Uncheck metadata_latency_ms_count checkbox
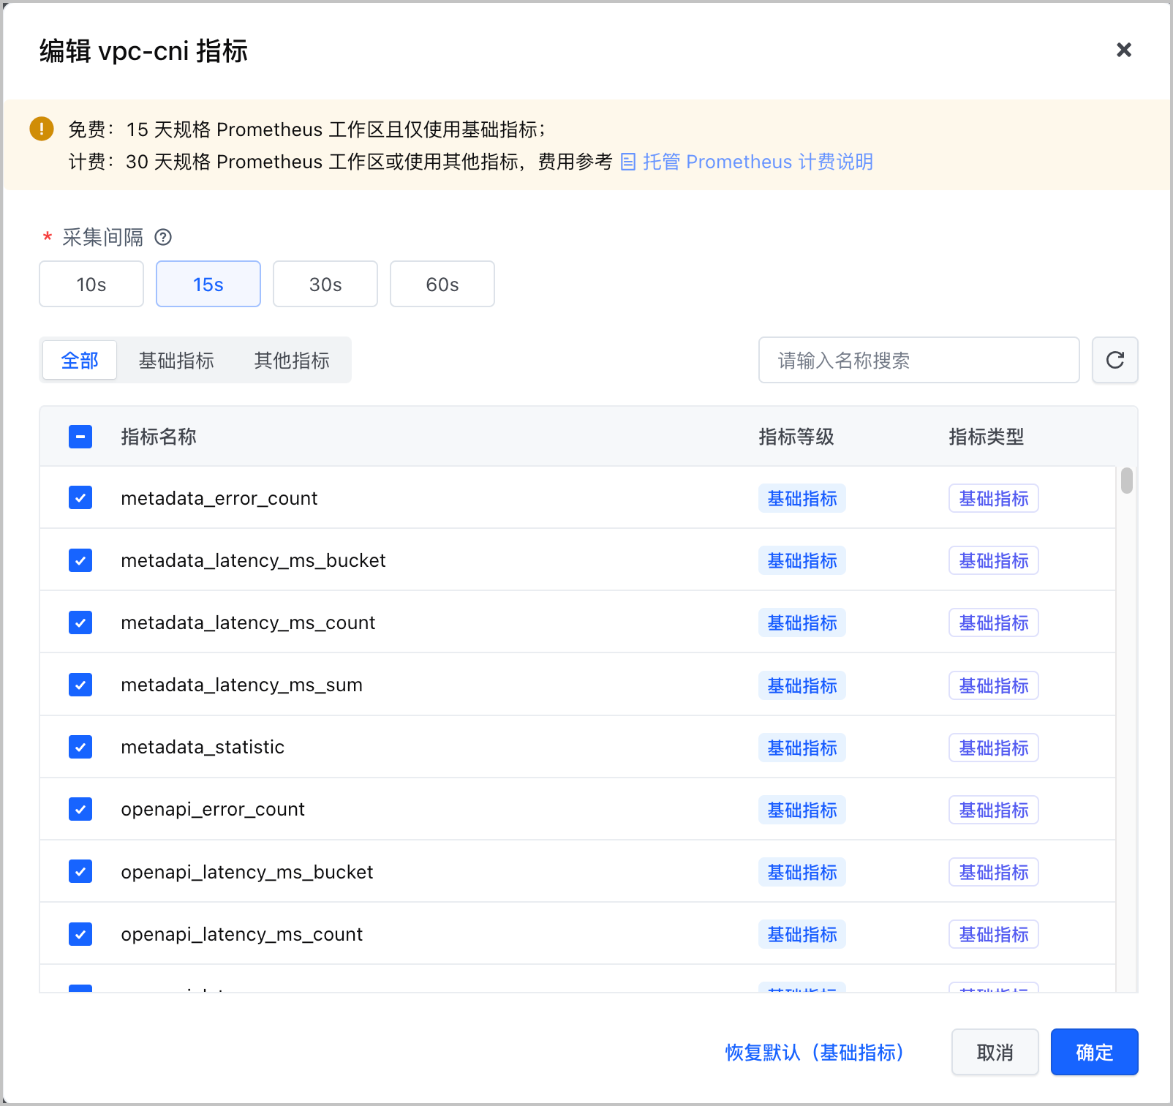Screen dimensions: 1173x1106 [x=80, y=622]
